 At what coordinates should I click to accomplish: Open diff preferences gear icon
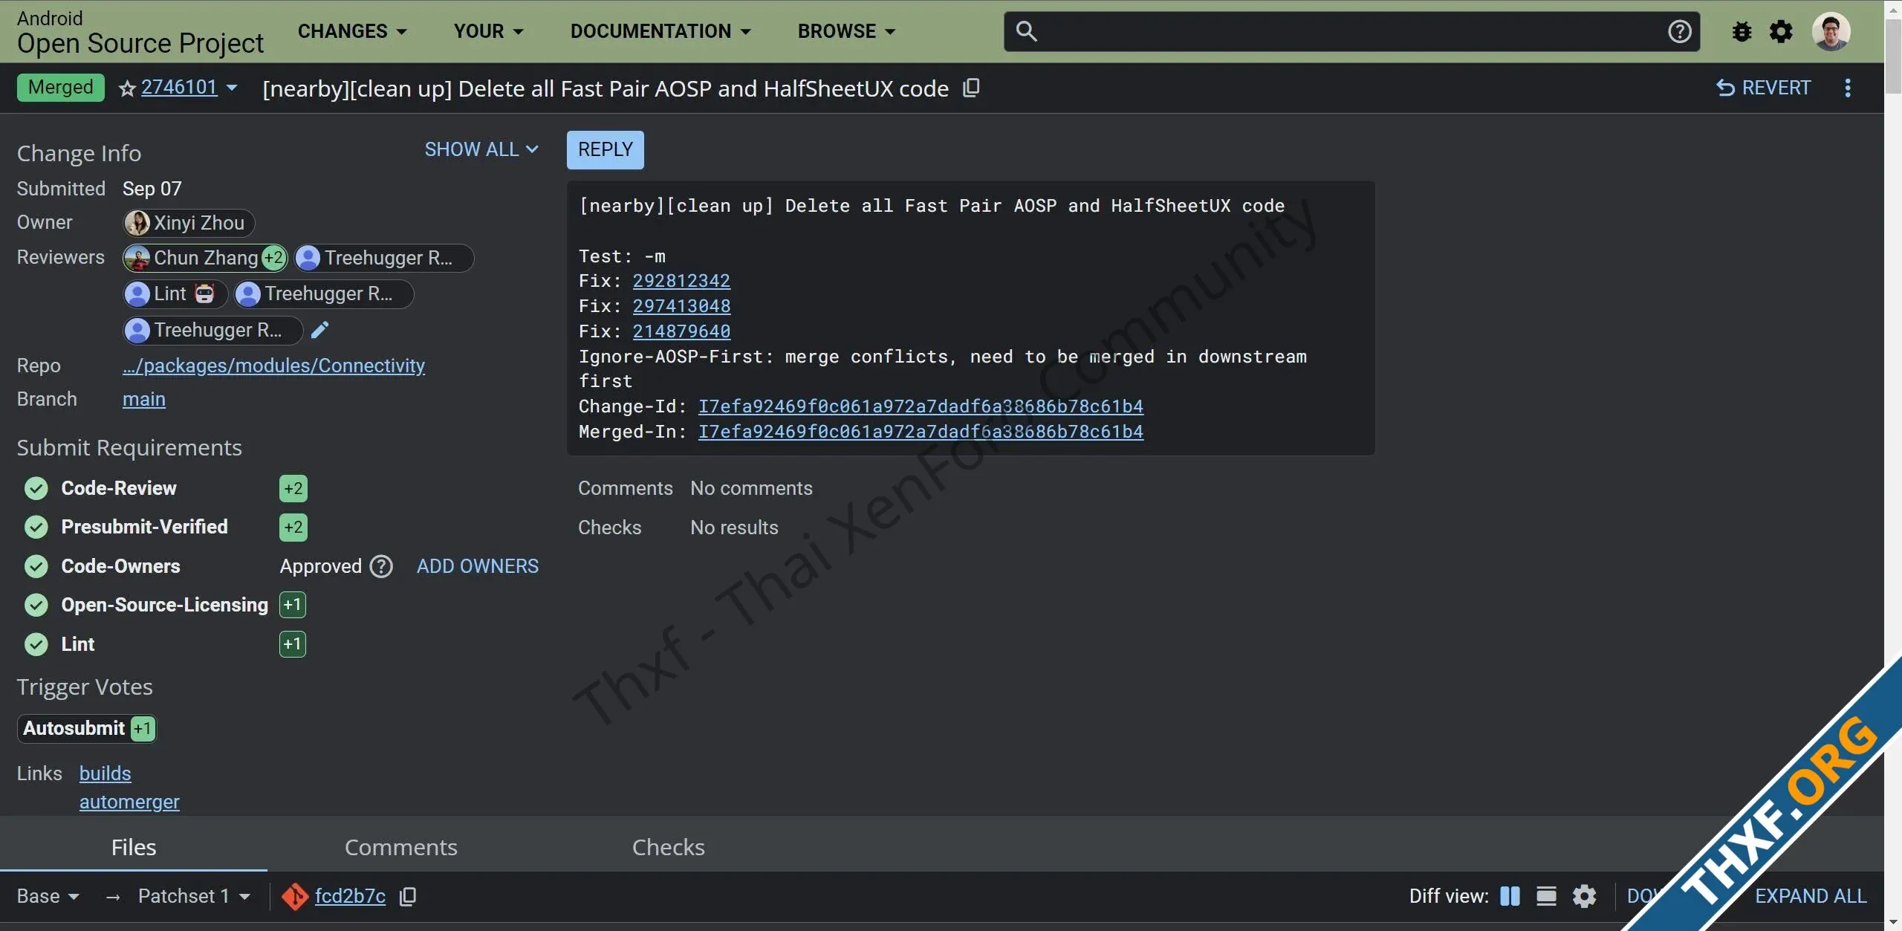click(1584, 896)
